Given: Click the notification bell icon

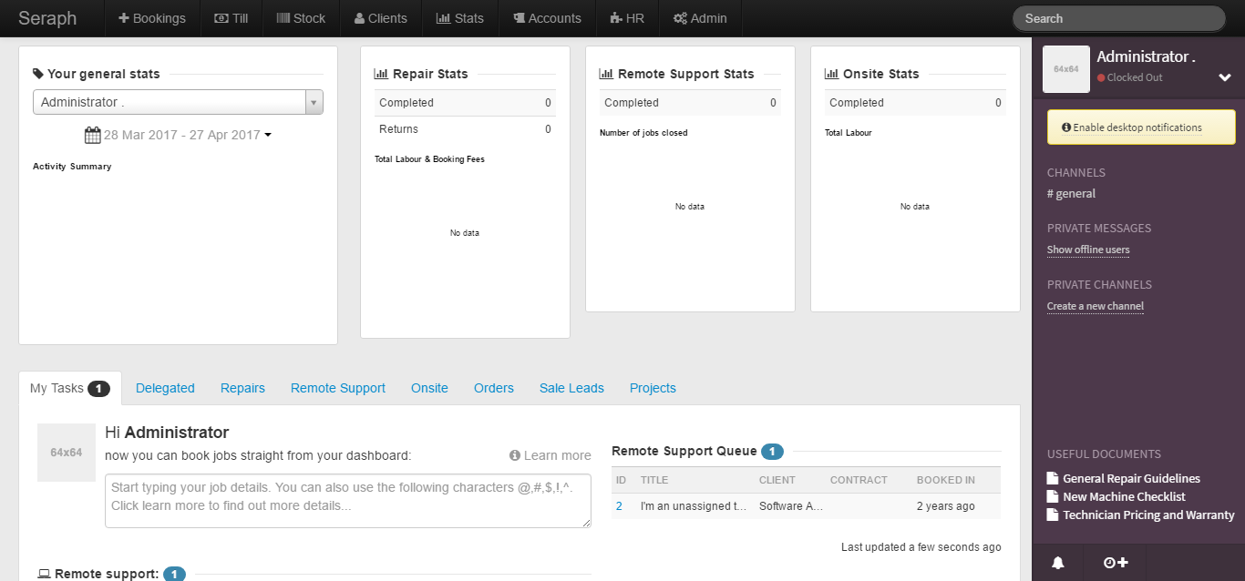Looking at the screenshot, I should [x=1057, y=563].
